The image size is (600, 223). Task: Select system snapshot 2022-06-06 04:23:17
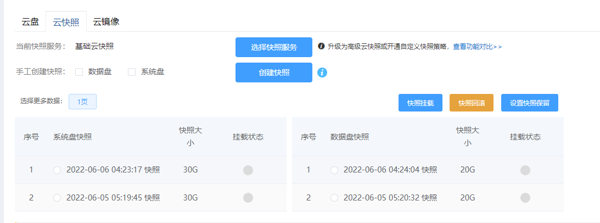pyautogui.click(x=57, y=170)
